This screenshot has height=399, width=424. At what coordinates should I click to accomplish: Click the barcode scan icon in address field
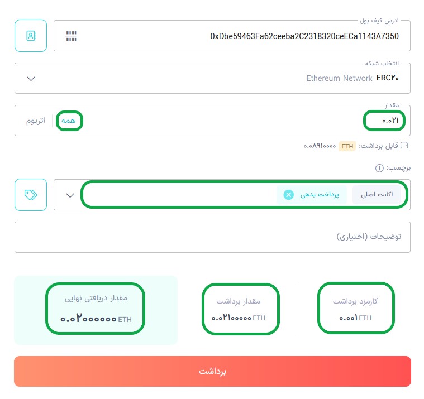(72, 36)
